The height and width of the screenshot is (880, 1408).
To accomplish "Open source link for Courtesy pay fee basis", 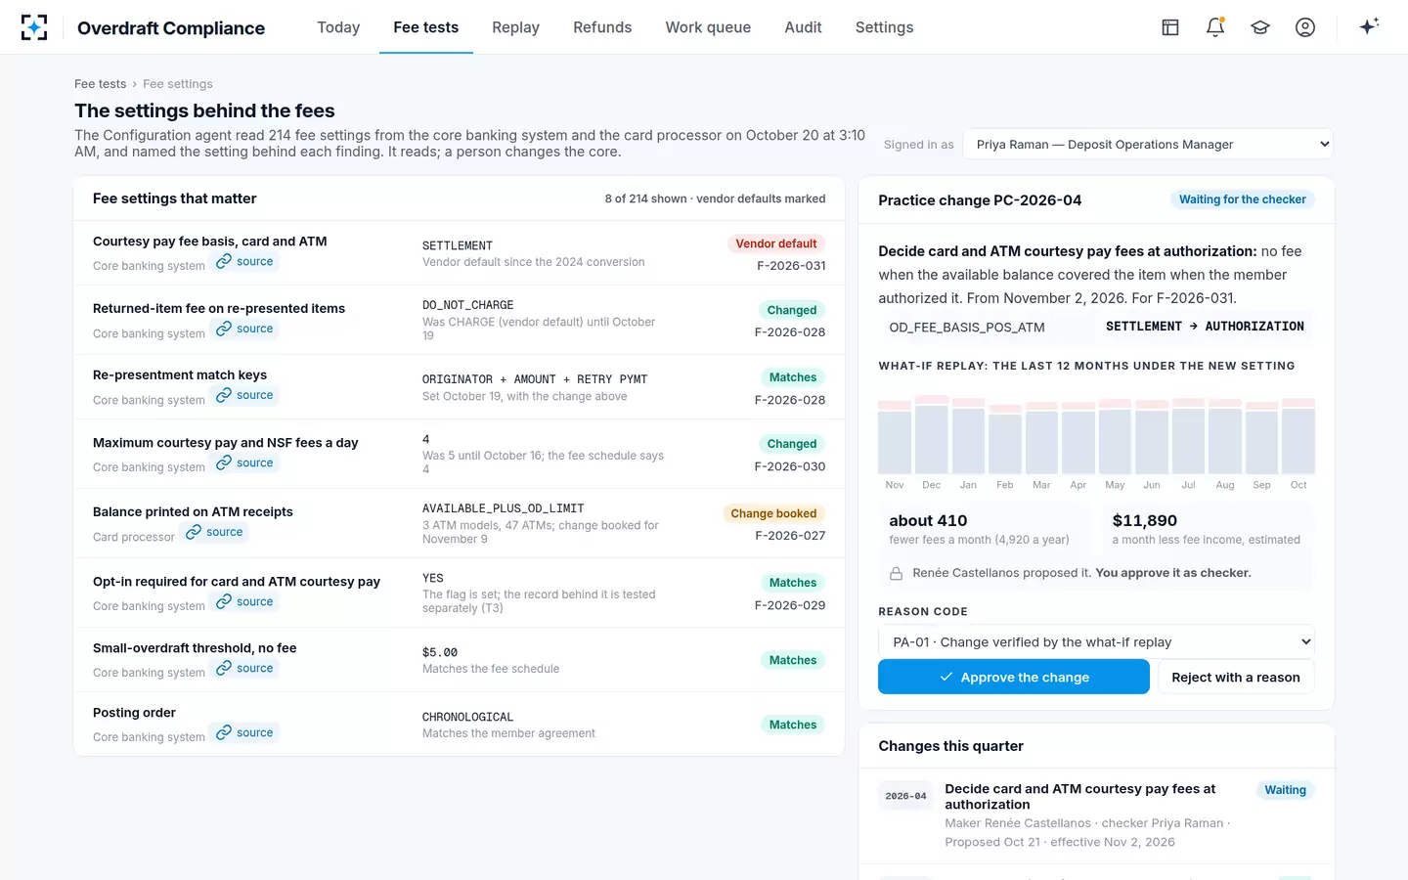I will 244,261.
